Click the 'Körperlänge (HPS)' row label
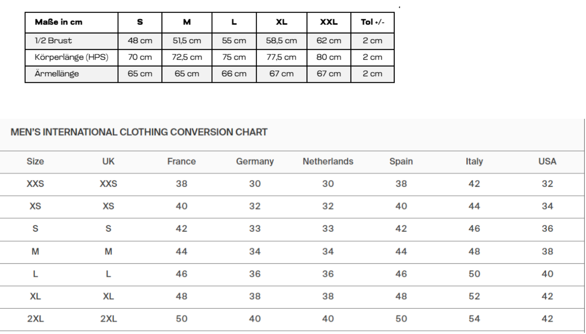Screen dimensions: 586x334 71,57
